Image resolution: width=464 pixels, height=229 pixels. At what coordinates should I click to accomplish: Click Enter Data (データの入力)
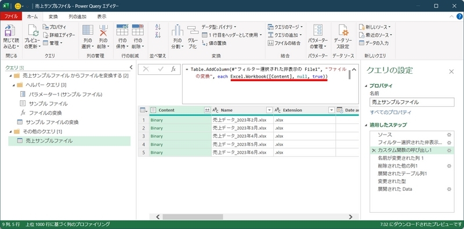click(374, 43)
